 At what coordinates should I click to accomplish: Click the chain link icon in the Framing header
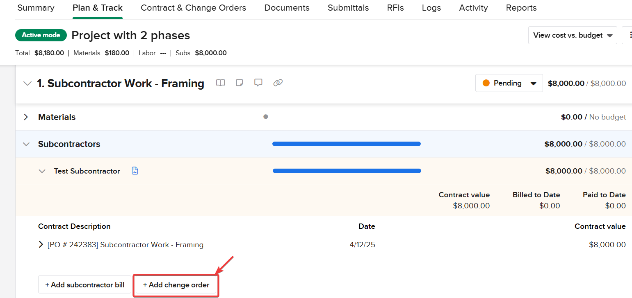point(278,83)
